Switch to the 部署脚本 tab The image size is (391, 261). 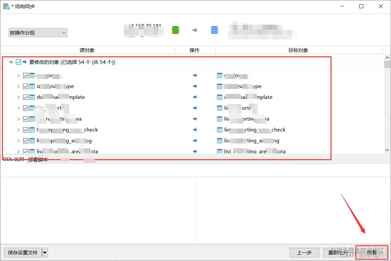point(38,159)
